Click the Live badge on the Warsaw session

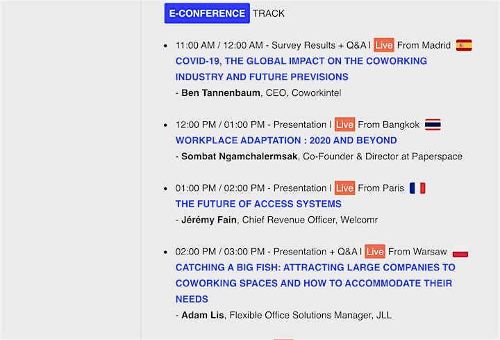click(x=375, y=252)
